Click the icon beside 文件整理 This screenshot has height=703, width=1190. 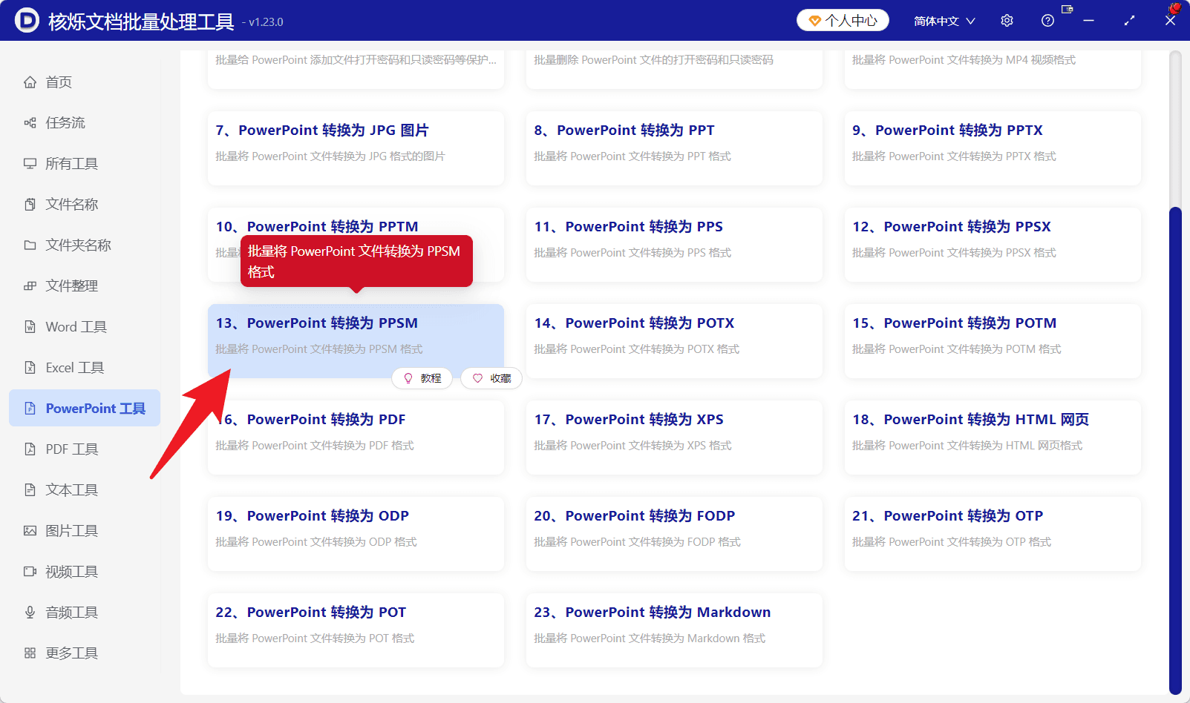tap(30, 286)
